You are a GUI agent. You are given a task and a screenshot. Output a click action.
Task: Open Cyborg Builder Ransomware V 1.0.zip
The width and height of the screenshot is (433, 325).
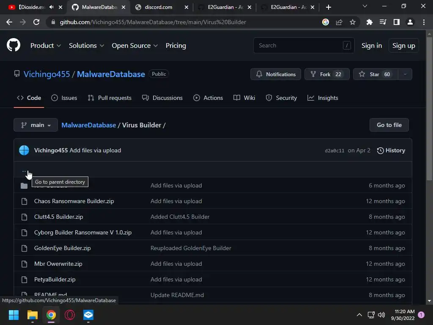pos(83,232)
